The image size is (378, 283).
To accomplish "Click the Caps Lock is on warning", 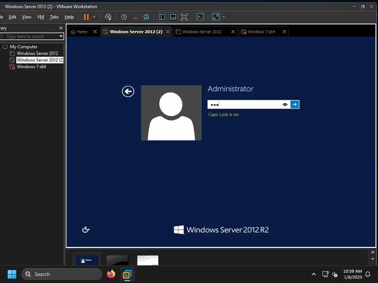I will (x=223, y=115).
